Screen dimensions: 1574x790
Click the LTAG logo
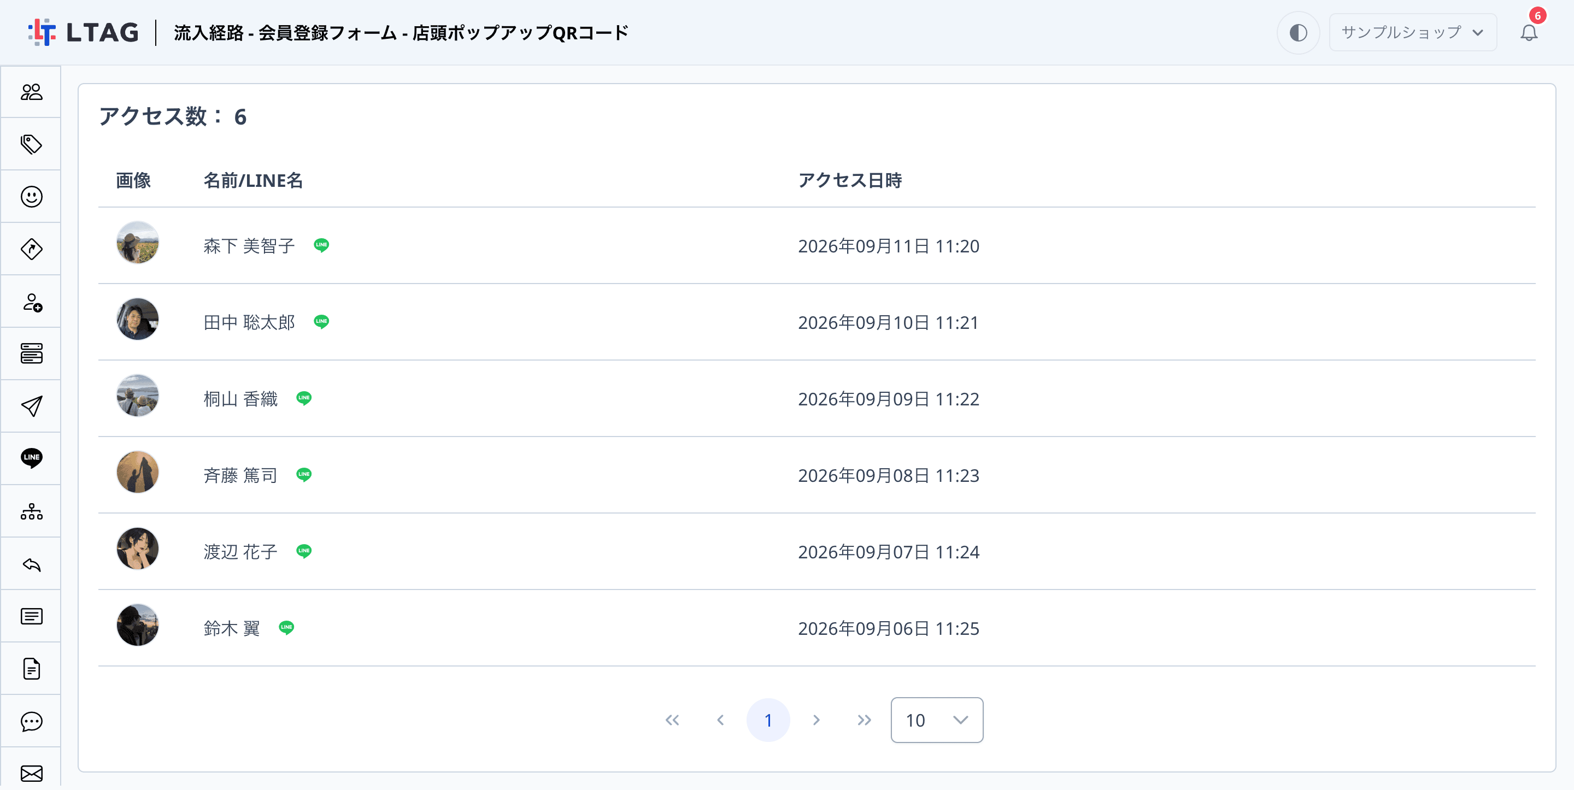click(84, 32)
